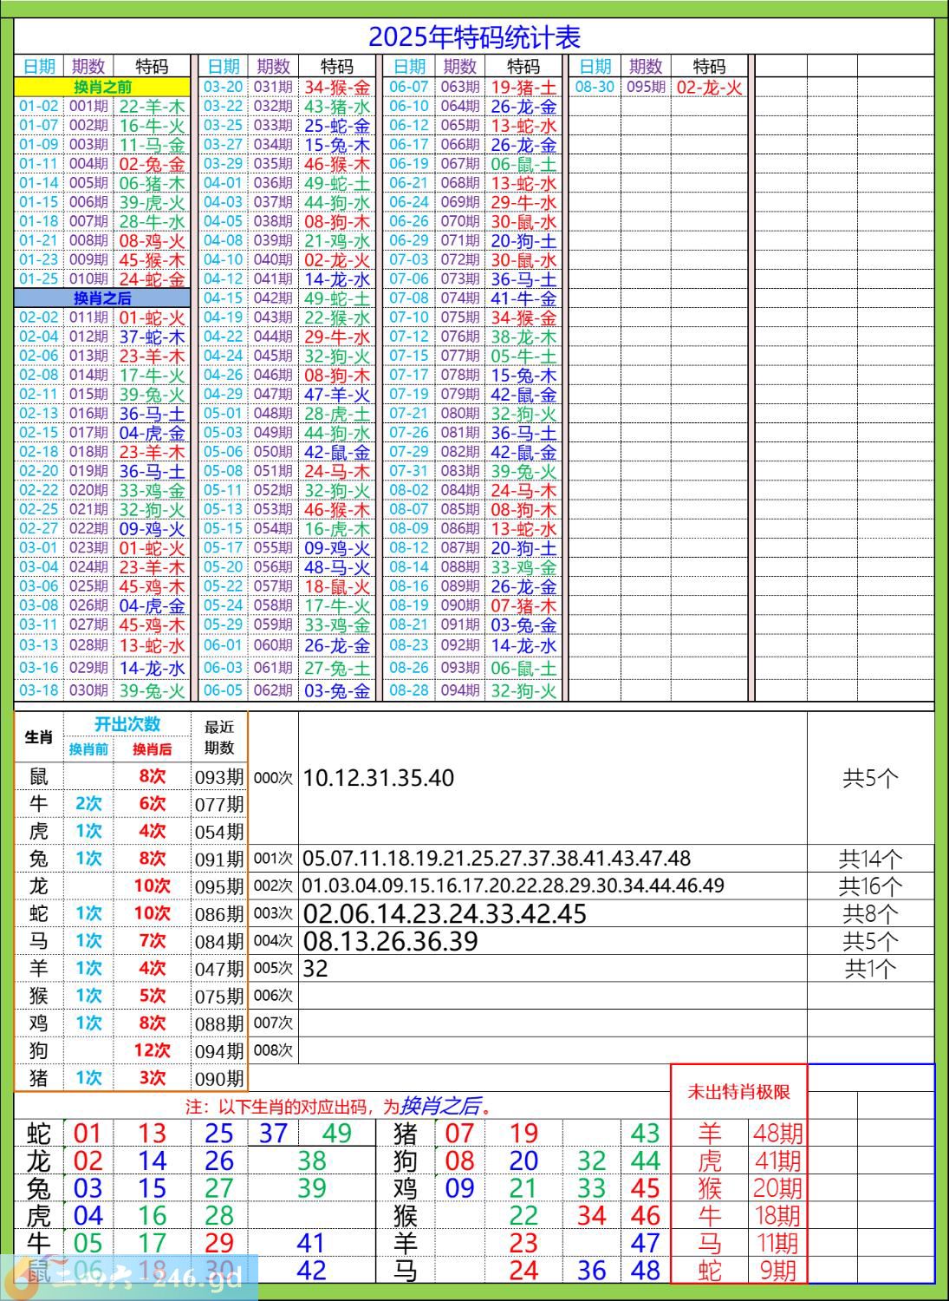The image size is (949, 1301).
Task: Select "9期" beside 蛇 in the limit box
Action: tap(777, 1271)
